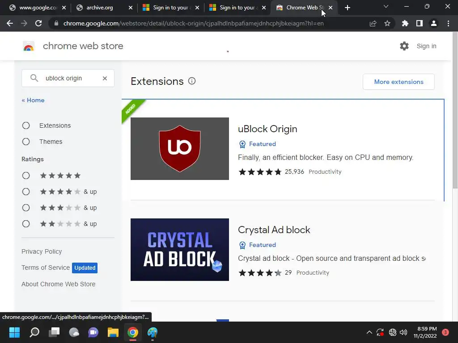This screenshot has height=343, width=458.
Task: Share this page icon in address bar
Action: 373,23
